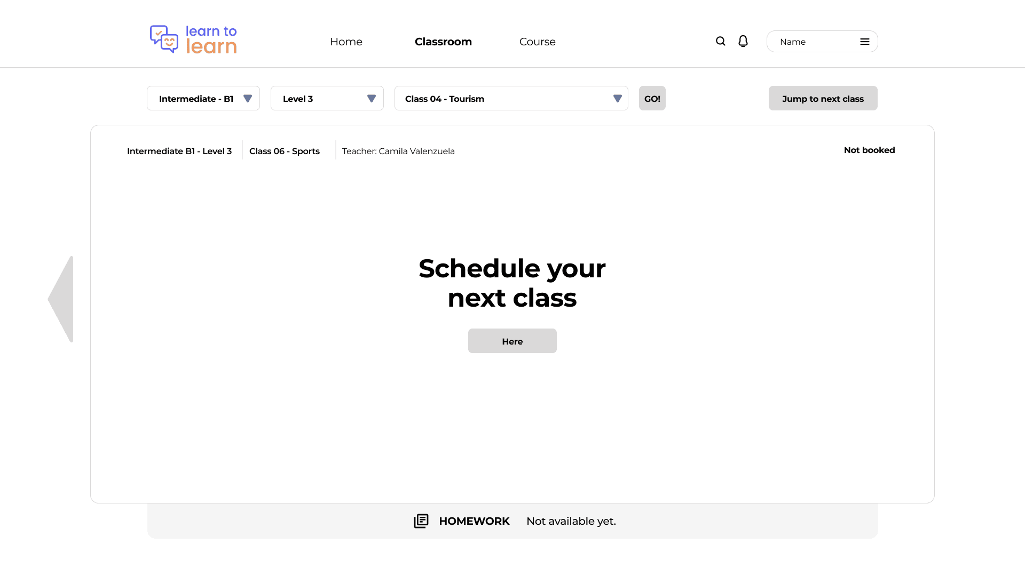Open the hamburger menu icon
1025x576 pixels.
(864, 42)
